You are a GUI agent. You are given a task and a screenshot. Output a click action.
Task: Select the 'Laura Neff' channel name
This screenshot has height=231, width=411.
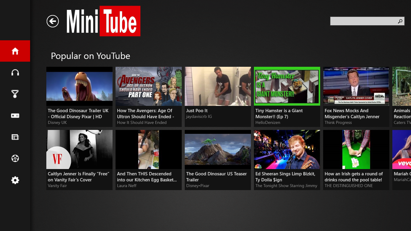coord(127,186)
